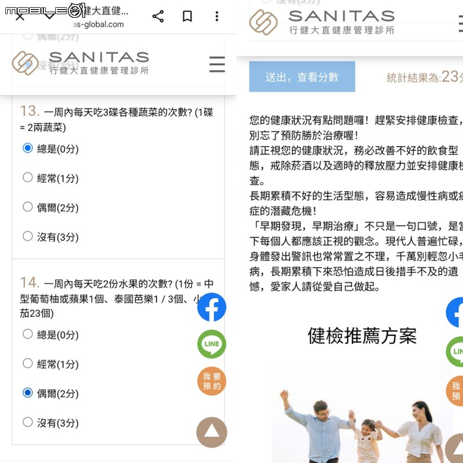Click the 送出，查看分數 submit button
This screenshot has height=463, width=463.
coord(302,77)
